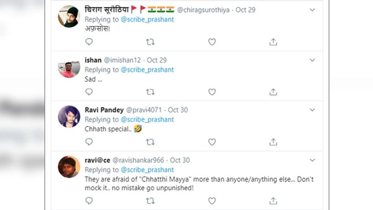Retweet Ravi Pandey's Chhath special tweet
This screenshot has width=373, height=210.
[x=150, y=142]
